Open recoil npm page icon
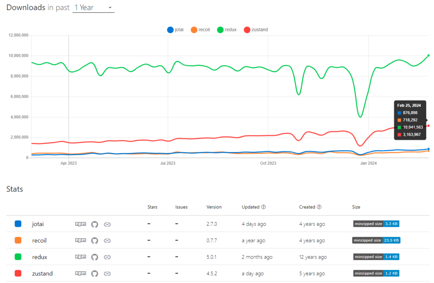Image resolution: width=434 pixels, height=283 pixels. (x=81, y=241)
